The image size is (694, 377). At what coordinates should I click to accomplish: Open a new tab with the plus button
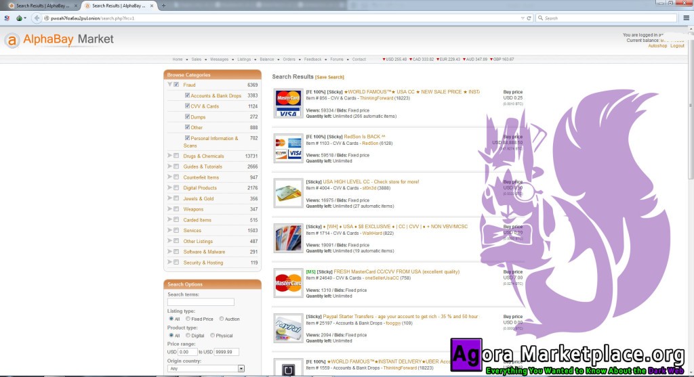point(163,5)
